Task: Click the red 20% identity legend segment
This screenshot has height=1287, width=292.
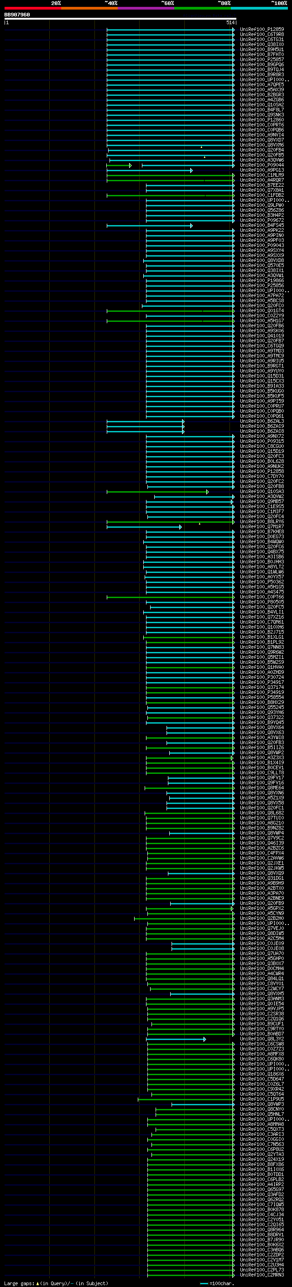Action: (32, 8)
